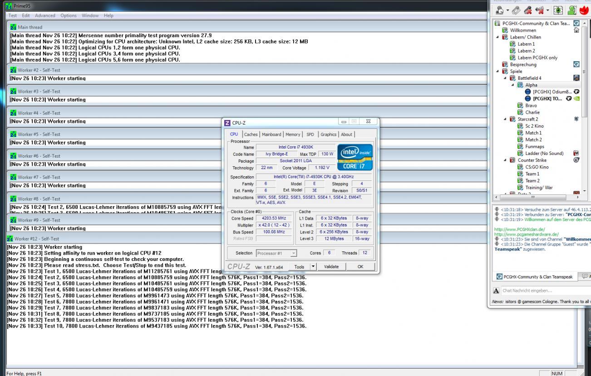The height and width of the screenshot is (376, 591).
Task: Select the CS:GO Kino channel
Action: coord(537,167)
